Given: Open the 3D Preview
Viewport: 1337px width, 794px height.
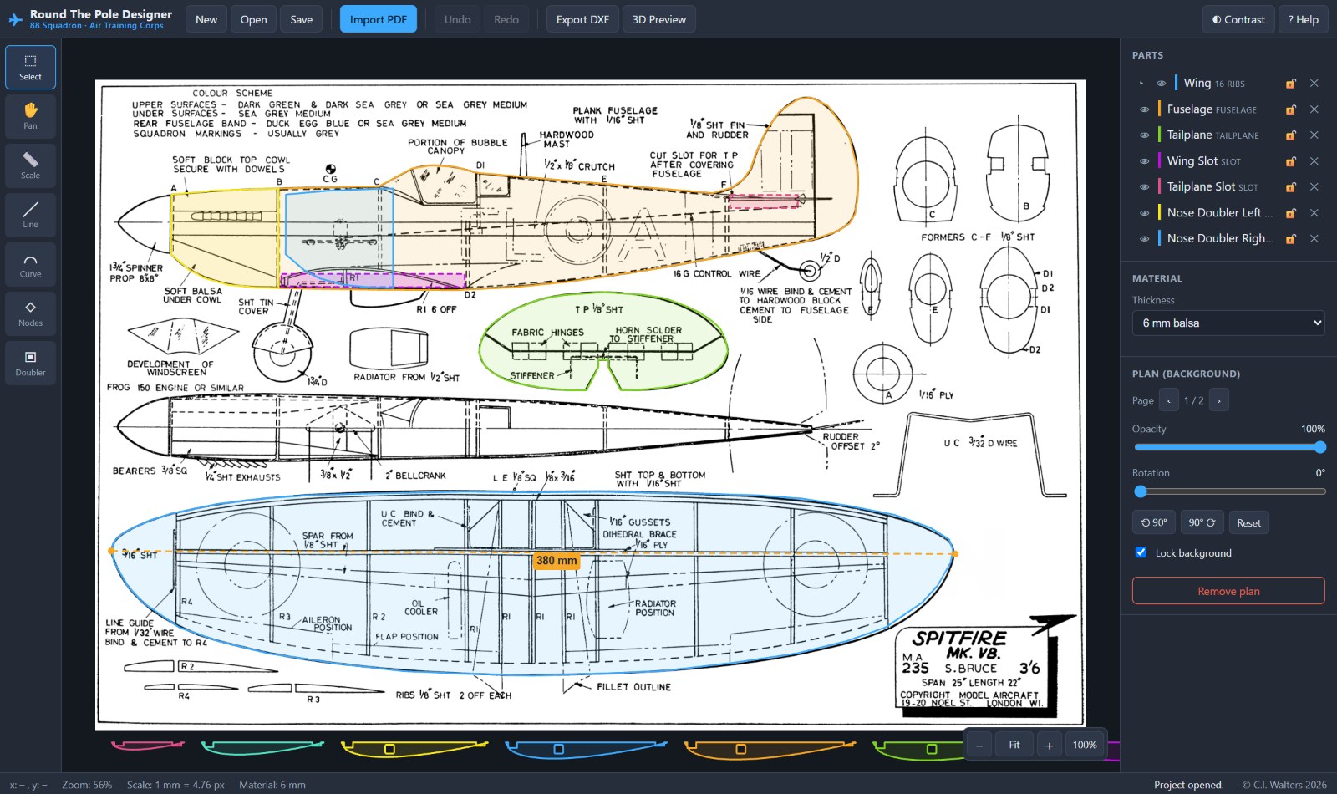Looking at the screenshot, I should pyautogui.click(x=659, y=19).
